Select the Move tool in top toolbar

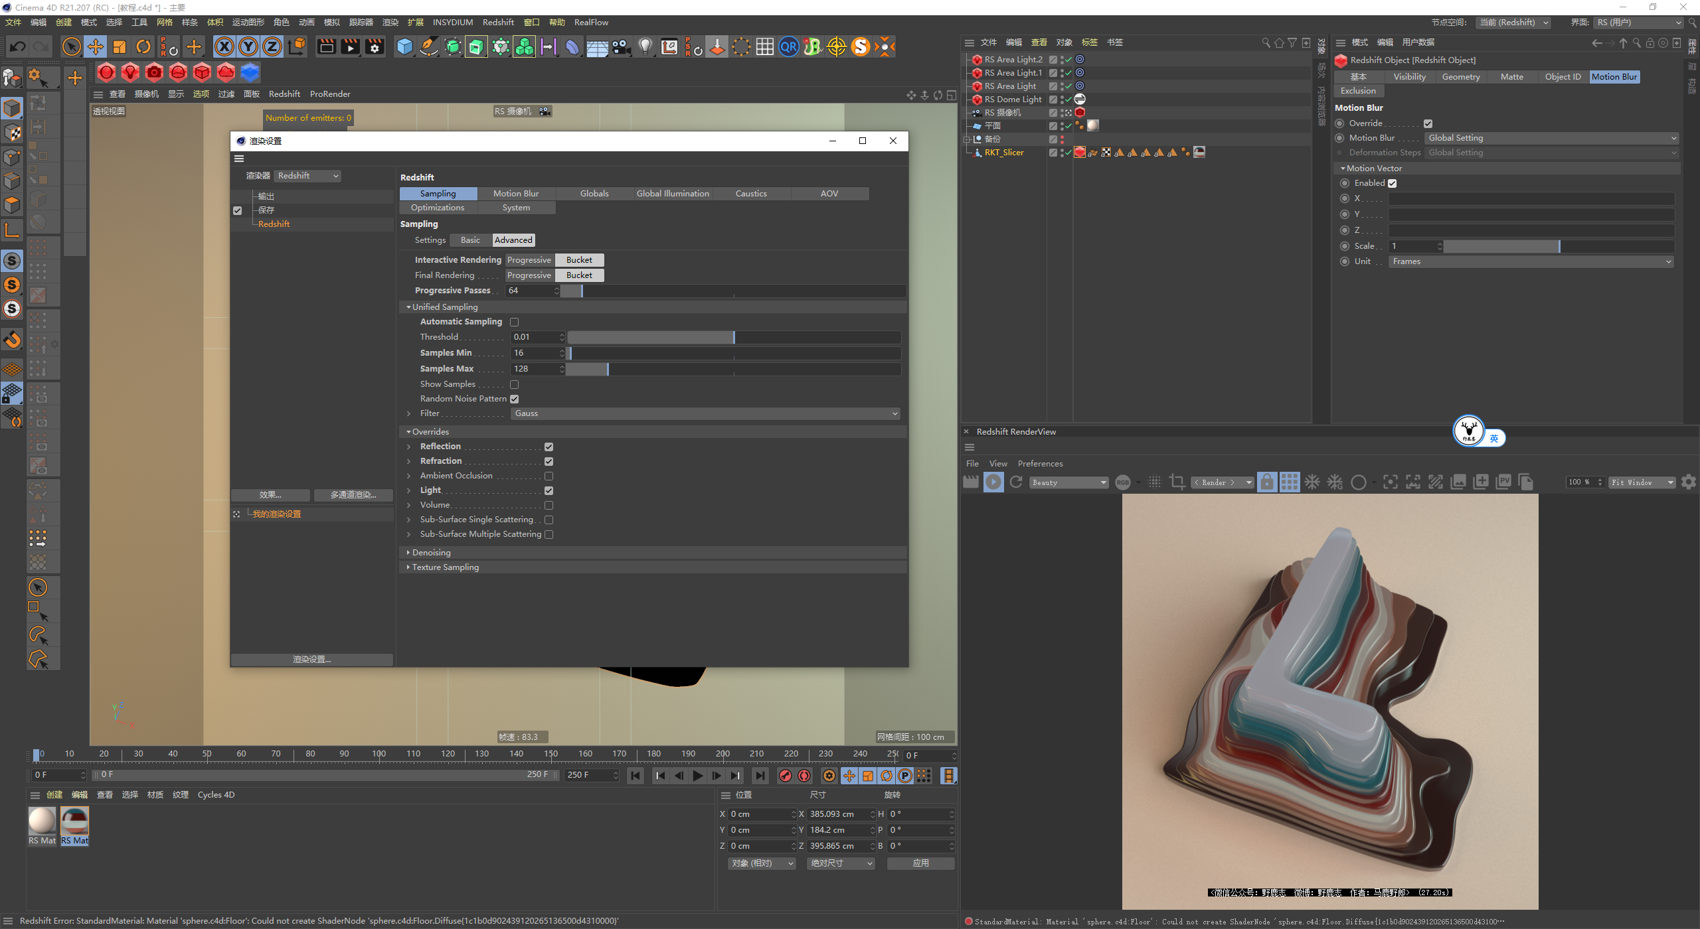point(96,46)
